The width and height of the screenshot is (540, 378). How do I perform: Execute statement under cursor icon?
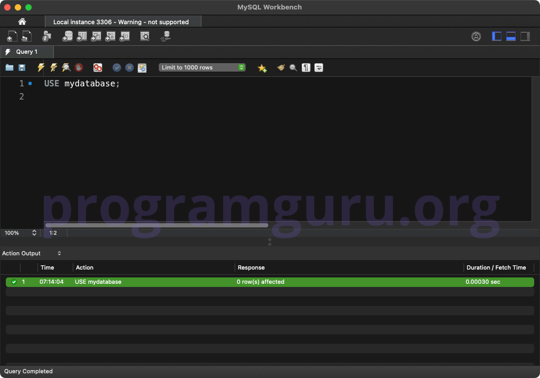(x=54, y=67)
